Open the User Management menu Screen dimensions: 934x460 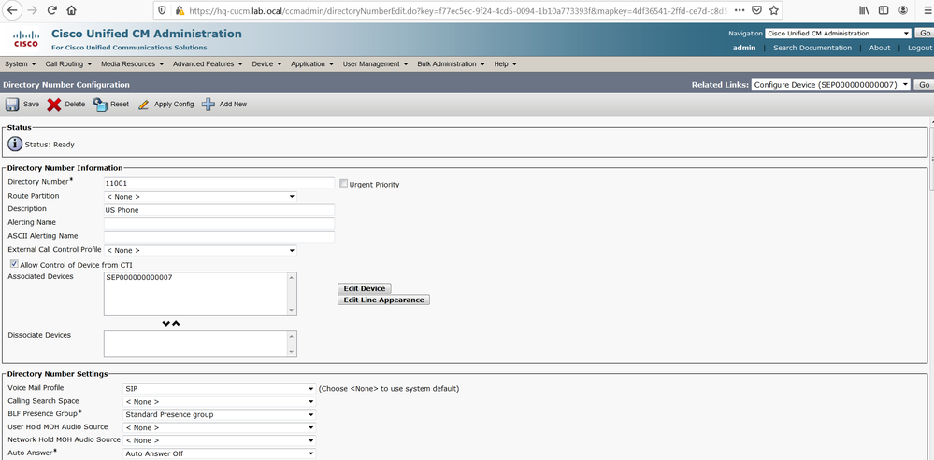click(375, 64)
